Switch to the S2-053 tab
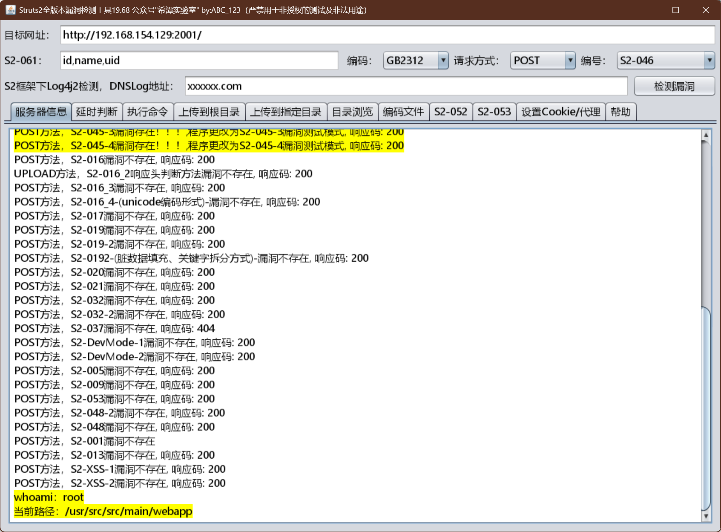Screen dimensions: 721x532 pyautogui.click(x=494, y=112)
